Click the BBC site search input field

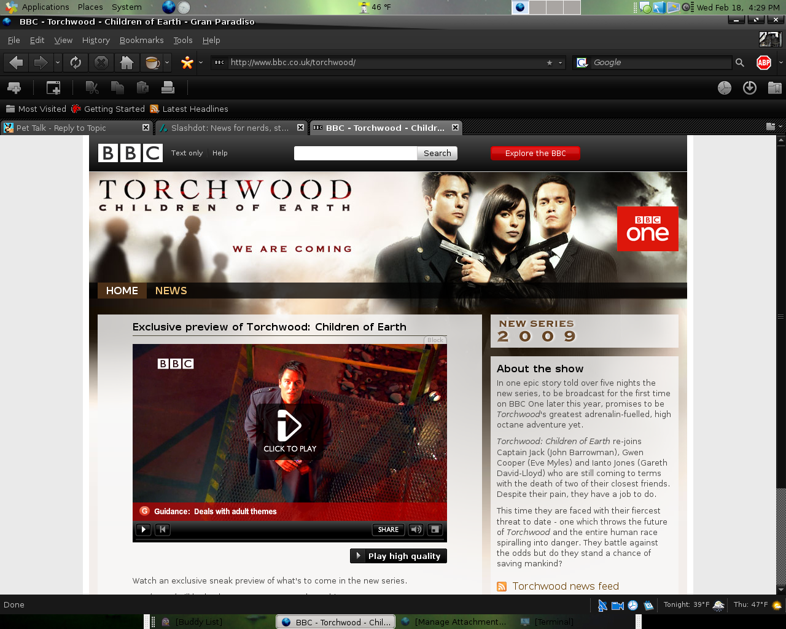point(356,154)
